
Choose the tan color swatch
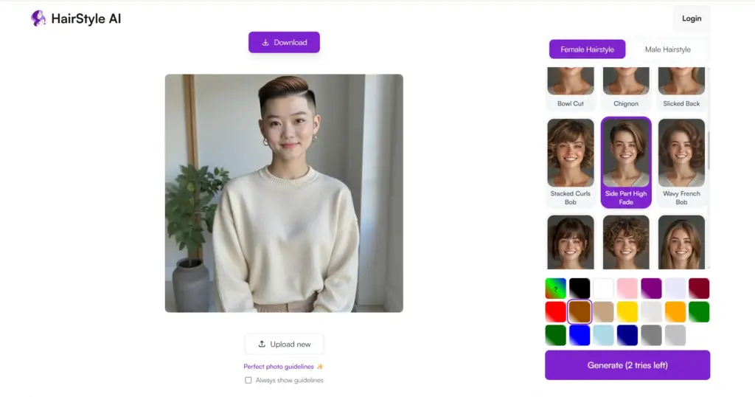coord(603,311)
